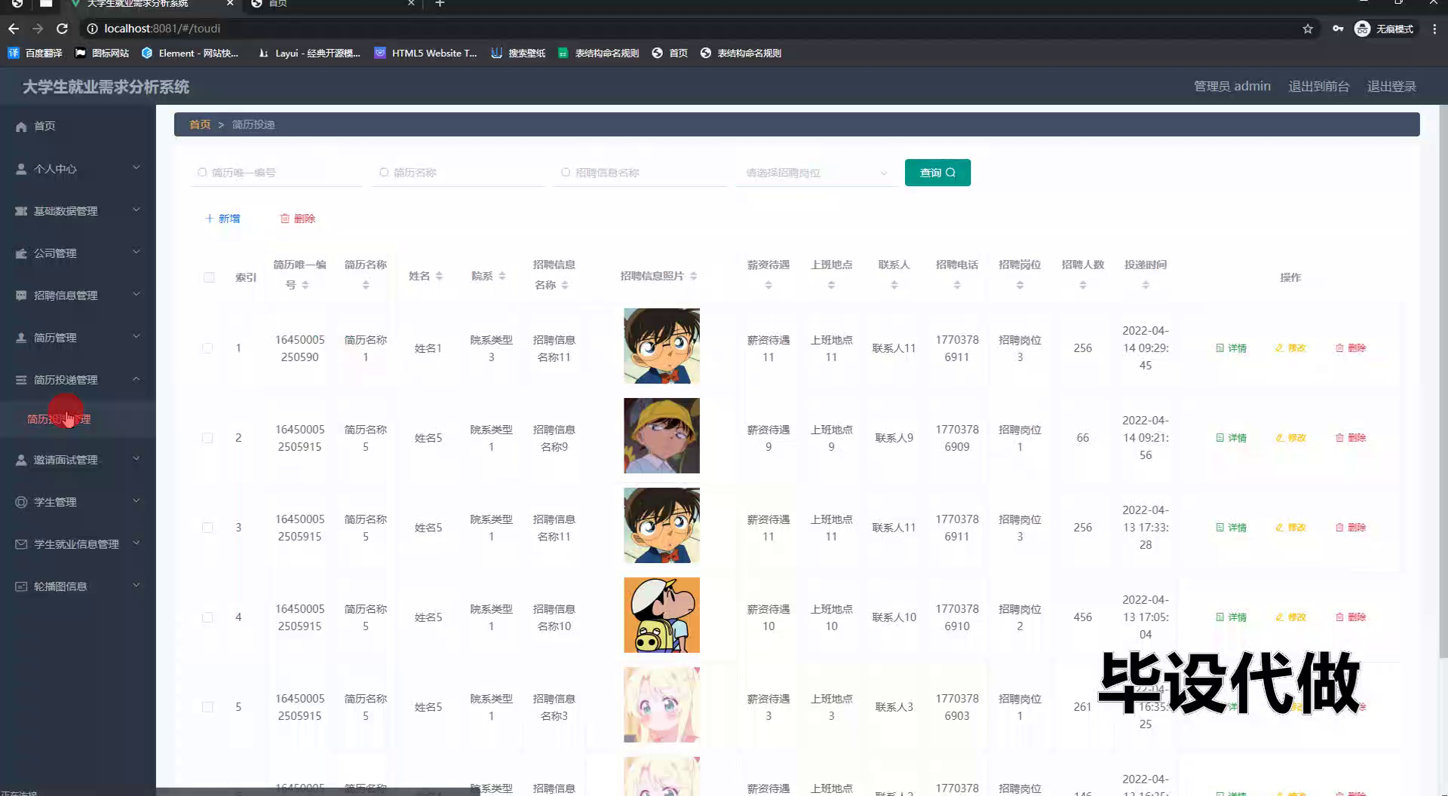
Task: Click 新增 to add a record
Action: pyautogui.click(x=222, y=219)
